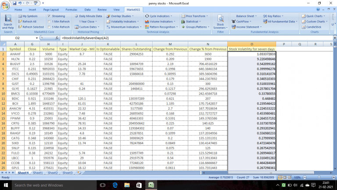Open the Name Box dropdown arrow
The image size is (337, 190).
37,38
